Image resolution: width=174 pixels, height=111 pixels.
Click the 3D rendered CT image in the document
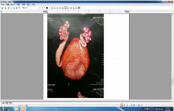[76, 56]
